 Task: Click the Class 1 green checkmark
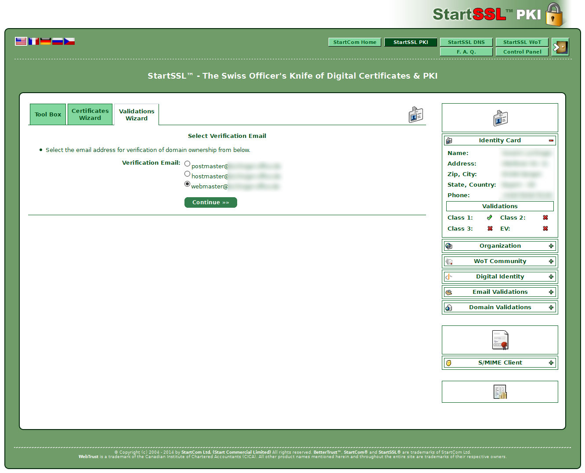(x=490, y=217)
